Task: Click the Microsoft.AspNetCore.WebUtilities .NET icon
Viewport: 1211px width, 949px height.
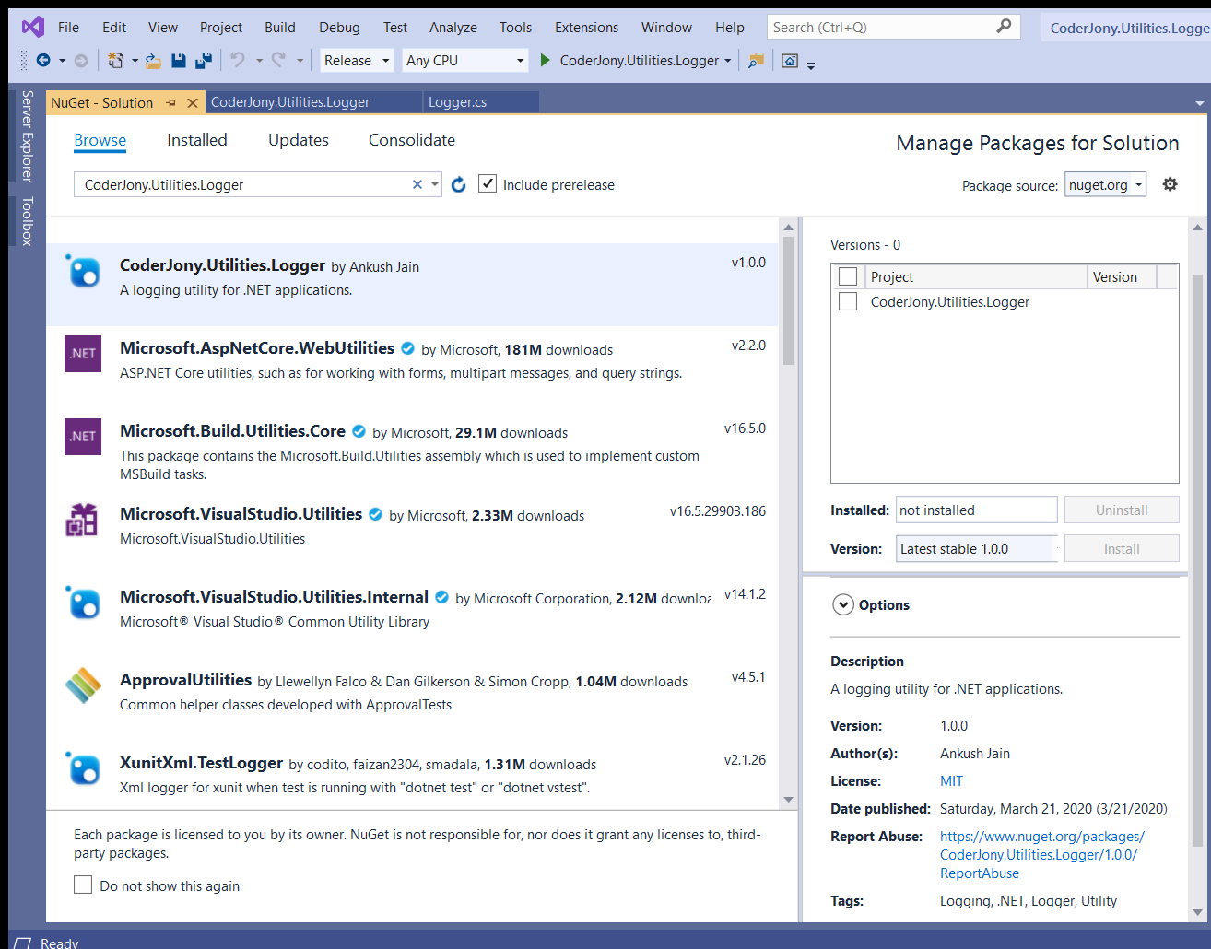Action: [83, 354]
